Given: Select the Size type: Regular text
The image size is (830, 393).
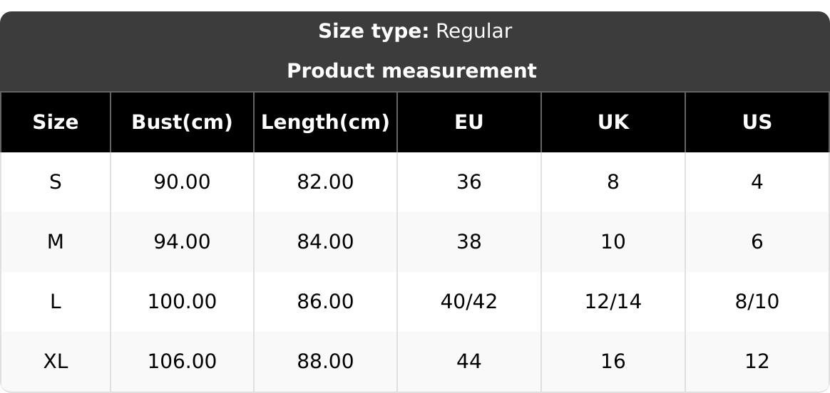Looking at the screenshot, I should click(415, 31).
